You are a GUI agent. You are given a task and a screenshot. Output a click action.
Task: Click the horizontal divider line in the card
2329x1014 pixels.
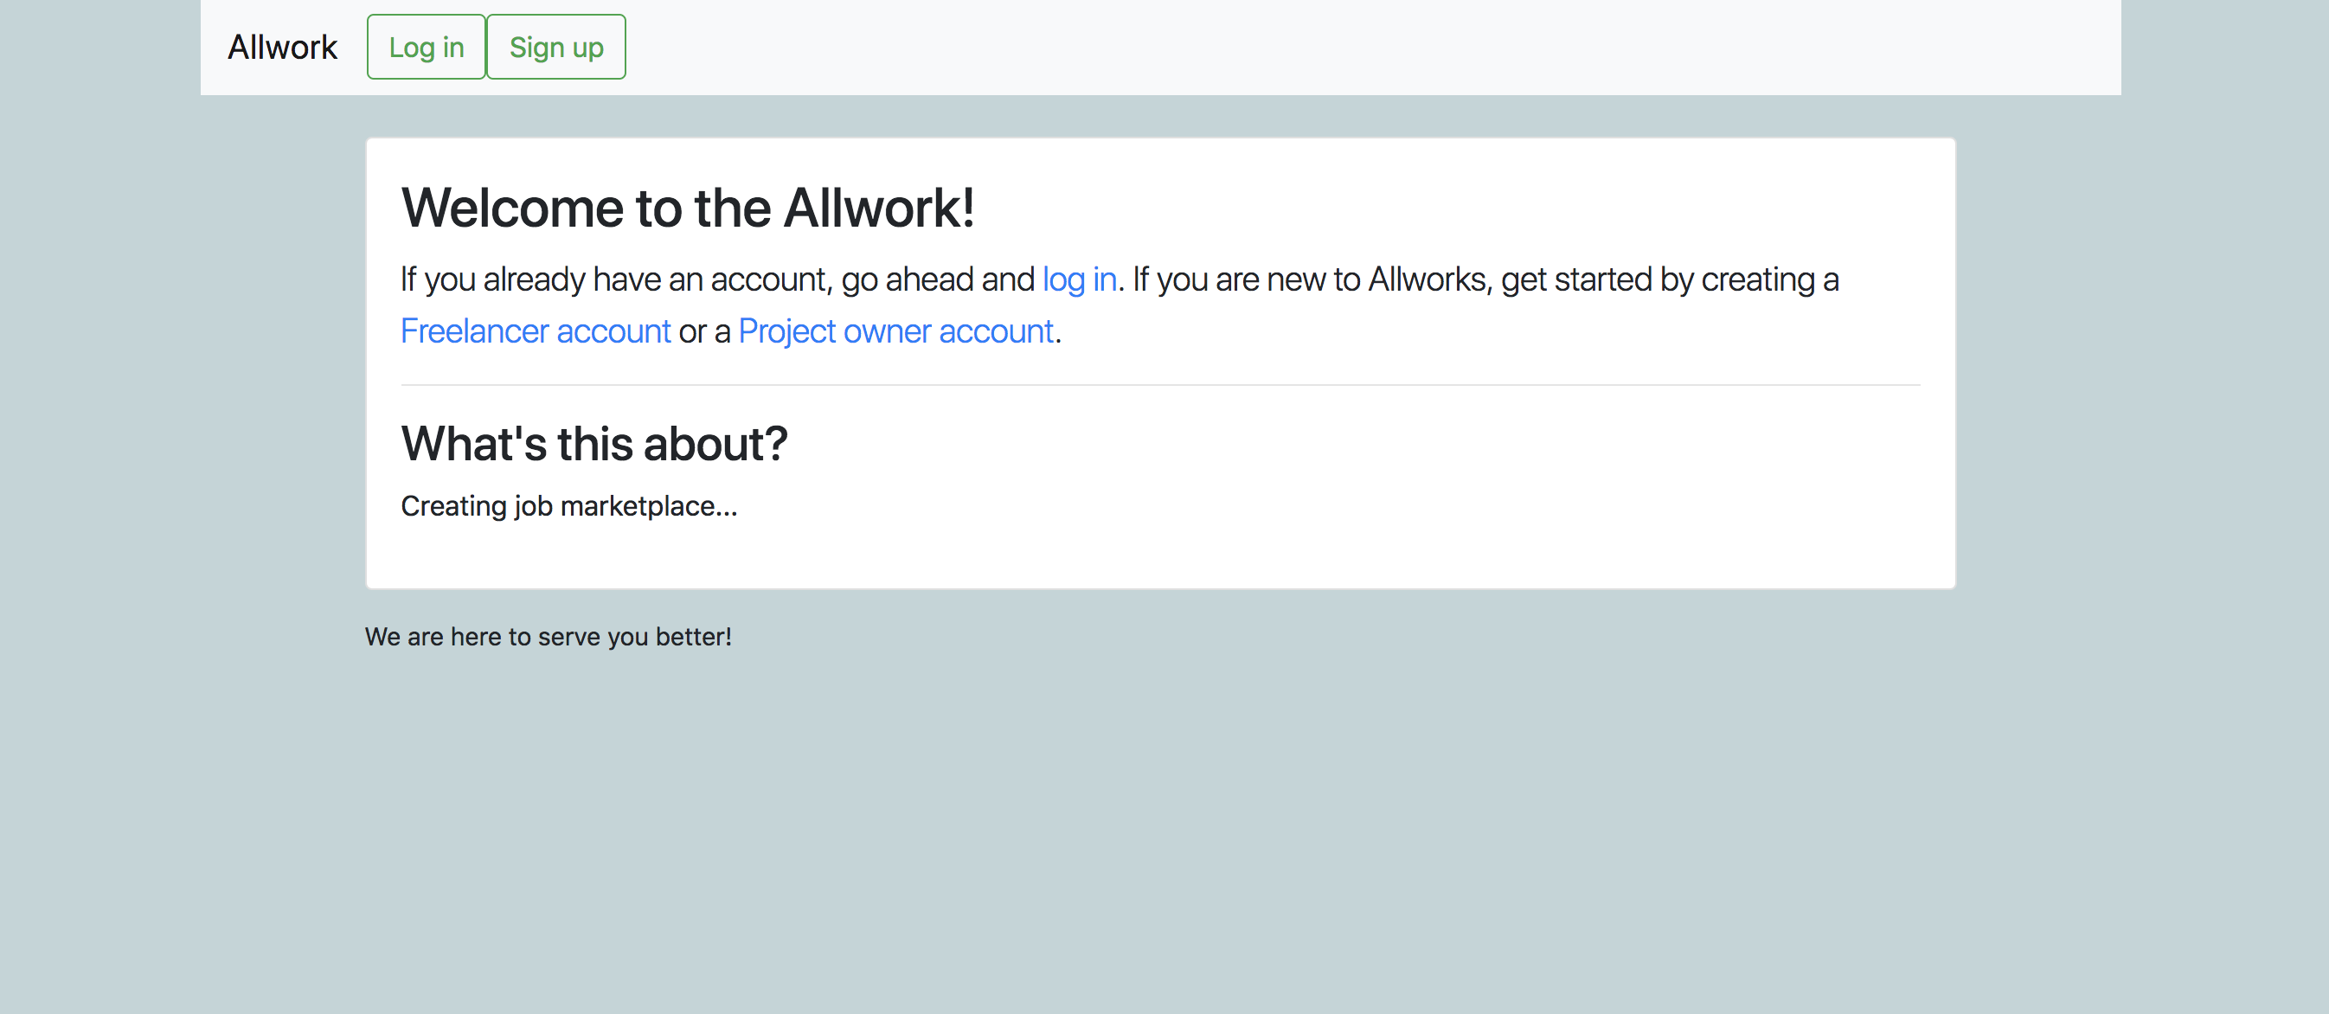tap(1160, 385)
